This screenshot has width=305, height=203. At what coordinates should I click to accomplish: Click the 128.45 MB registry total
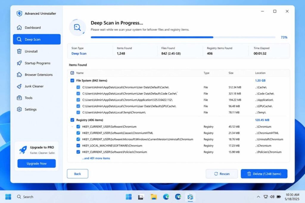tap(262, 120)
